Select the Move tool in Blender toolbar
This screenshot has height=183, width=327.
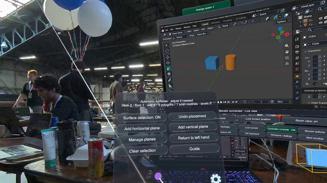pyautogui.click(x=167, y=57)
